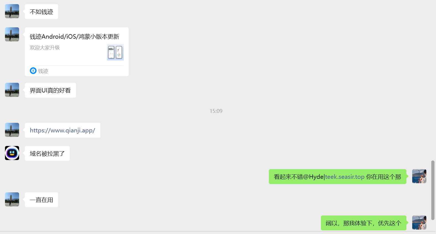Click the avatar beside 一直在用 message
Viewport: 436px width, 234px height.
(12, 200)
